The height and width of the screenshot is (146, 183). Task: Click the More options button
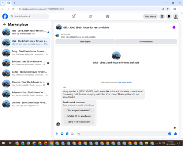[146, 42]
